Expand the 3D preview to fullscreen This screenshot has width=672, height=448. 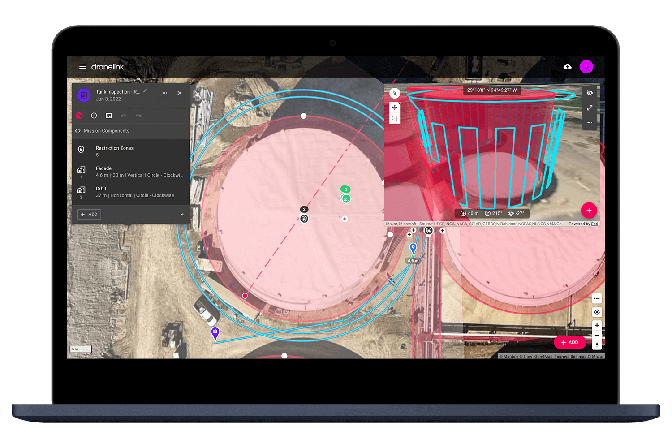click(590, 108)
